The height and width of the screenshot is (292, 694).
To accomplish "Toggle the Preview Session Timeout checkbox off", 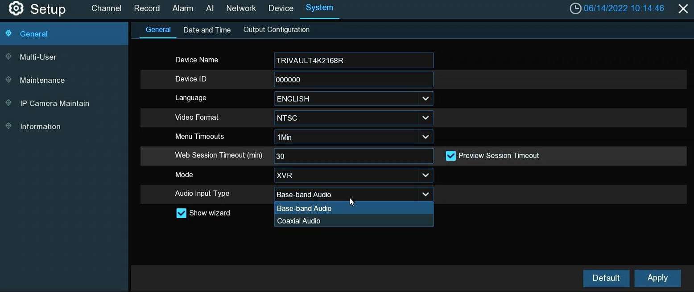I will [450, 155].
